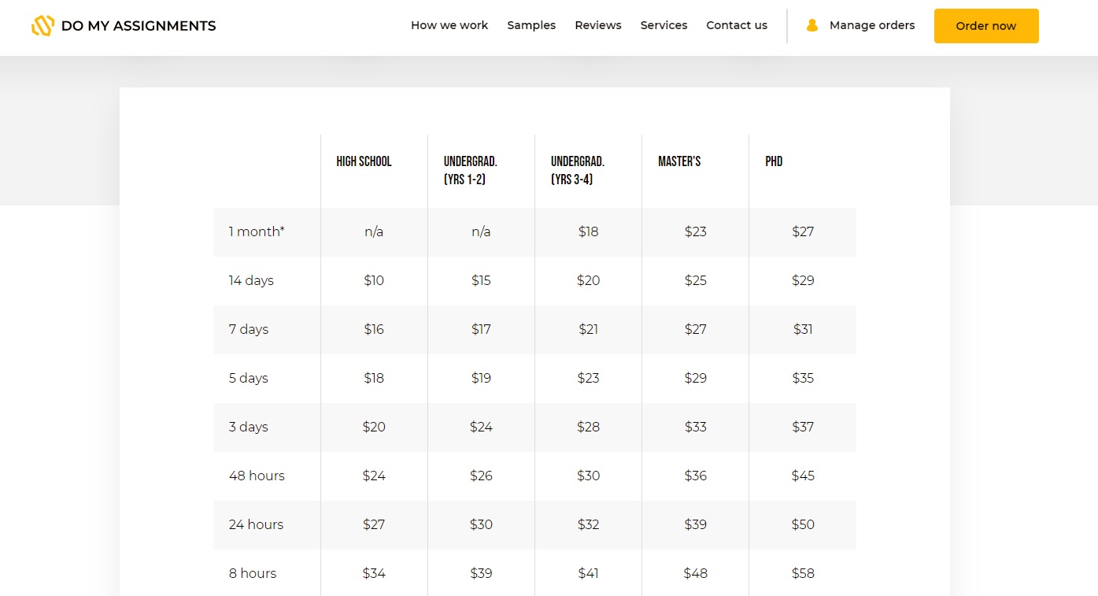The image size is (1098, 596).
Task: Click the $39 Master's price for 24 hours
Action: pos(695,524)
